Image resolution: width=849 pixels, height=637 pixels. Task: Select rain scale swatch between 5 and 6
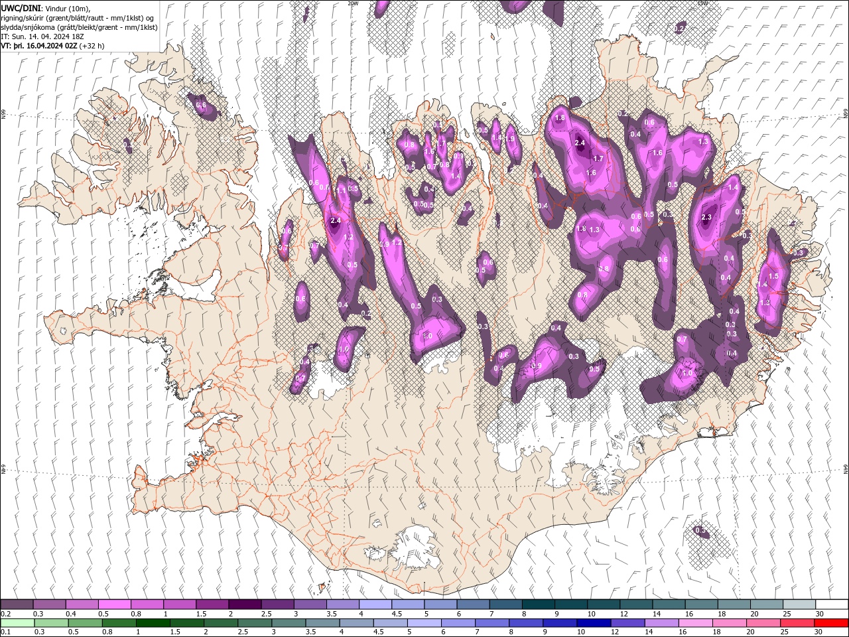[424, 623]
